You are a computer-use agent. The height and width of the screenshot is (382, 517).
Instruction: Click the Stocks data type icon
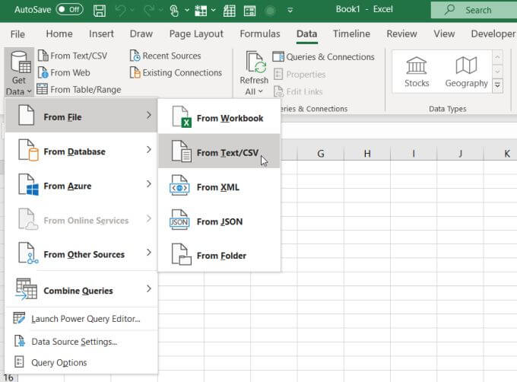[x=417, y=72]
